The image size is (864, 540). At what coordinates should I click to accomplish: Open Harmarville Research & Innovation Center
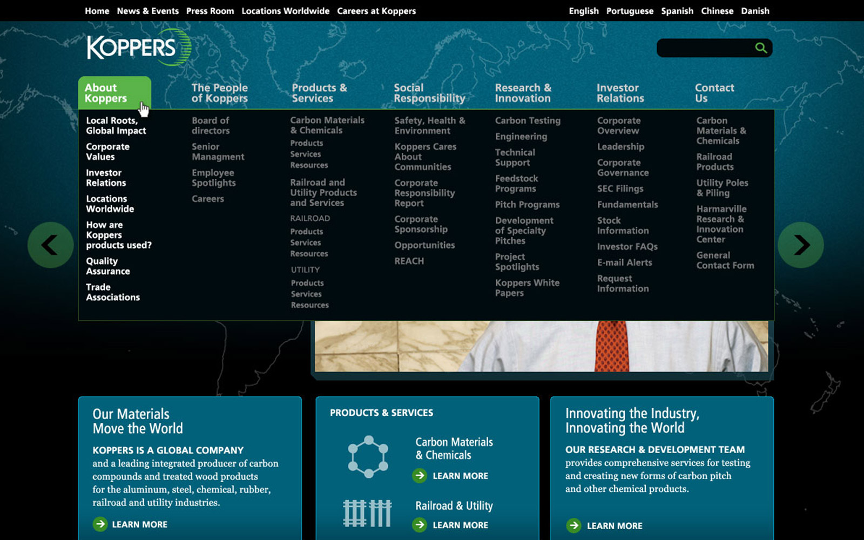point(721,224)
